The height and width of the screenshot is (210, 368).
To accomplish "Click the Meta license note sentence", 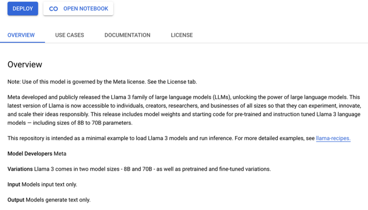I will pyautogui.click(x=102, y=82).
